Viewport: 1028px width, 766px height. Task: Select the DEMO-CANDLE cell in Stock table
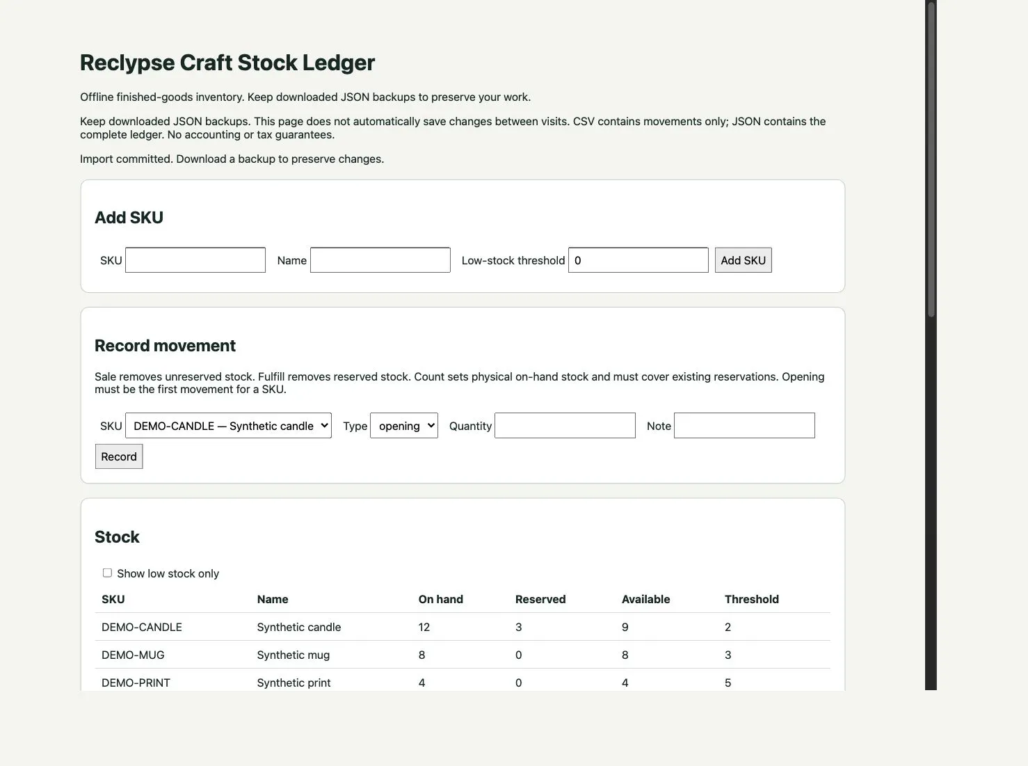(x=142, y=627)
